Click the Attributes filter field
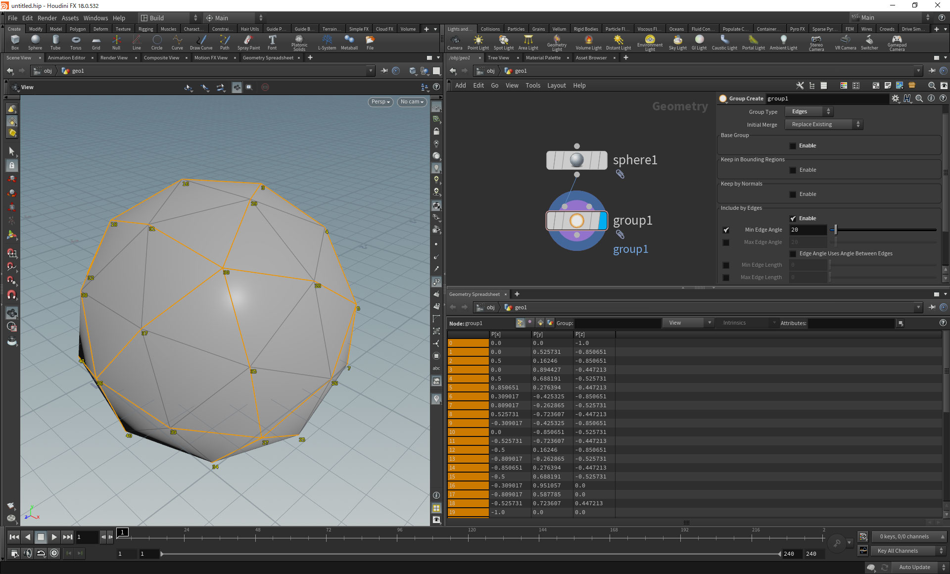This screenshot has width=950, height=574. click(852, 323)
